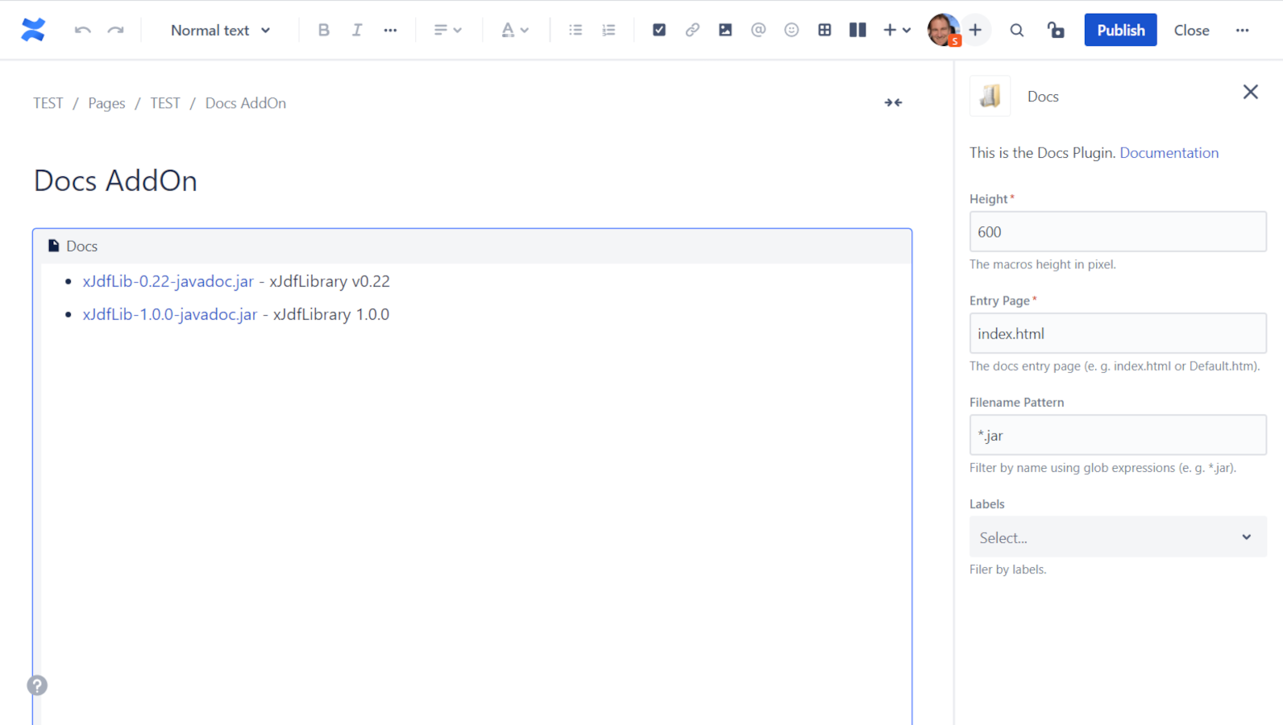Open the more actions menu beside Close
This screenshot has height=725, width=1283.
click(x=1242, y=30)
